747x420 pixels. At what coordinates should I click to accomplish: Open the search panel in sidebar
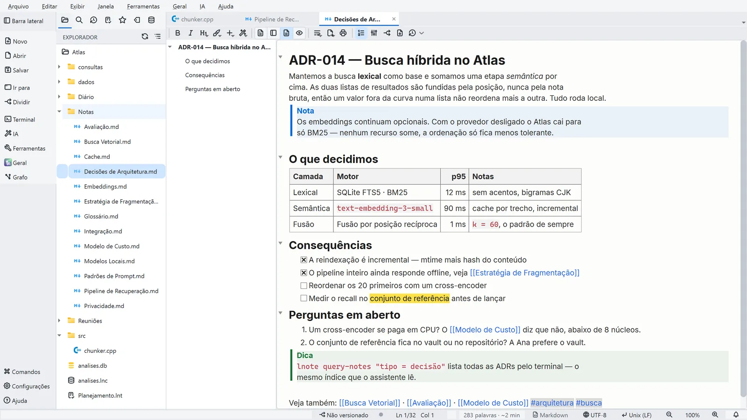click(79, 20)
